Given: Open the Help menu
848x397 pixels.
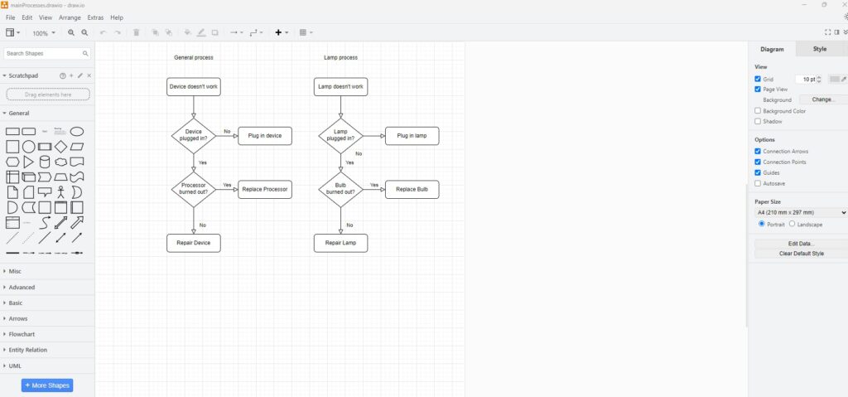Looking at the screenshot, I should [117, 17].
